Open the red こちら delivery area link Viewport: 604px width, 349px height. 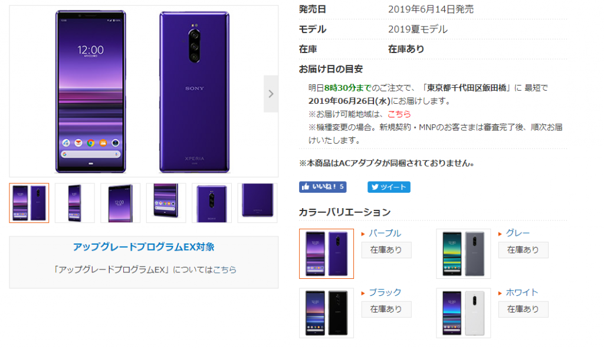click(399, 114)
